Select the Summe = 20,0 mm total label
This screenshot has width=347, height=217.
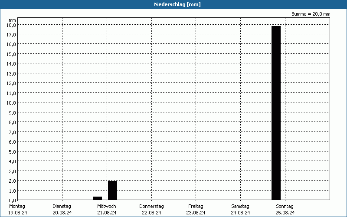(311, 14)
